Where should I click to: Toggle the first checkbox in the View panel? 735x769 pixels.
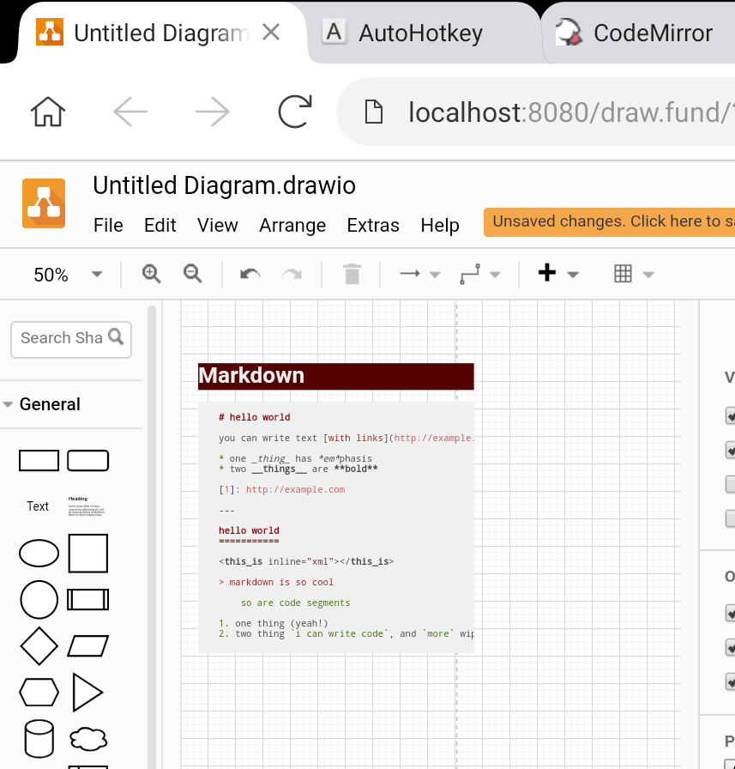(x=730, y=415)
